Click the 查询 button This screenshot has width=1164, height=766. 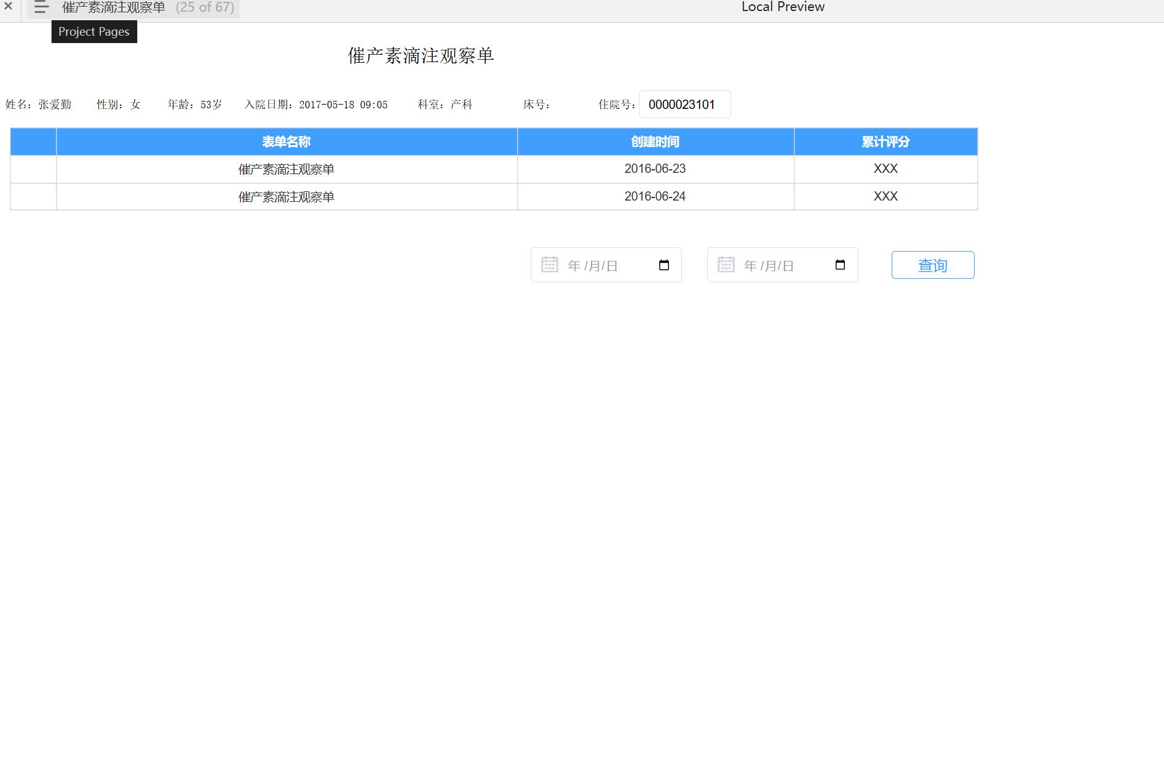933,265
